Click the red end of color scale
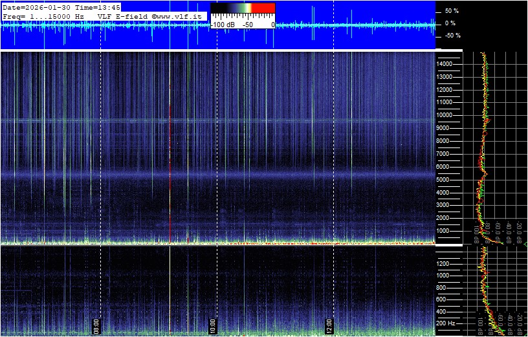Image resolution: width=528 pixels, height=337 pixels. coord(263,8)
